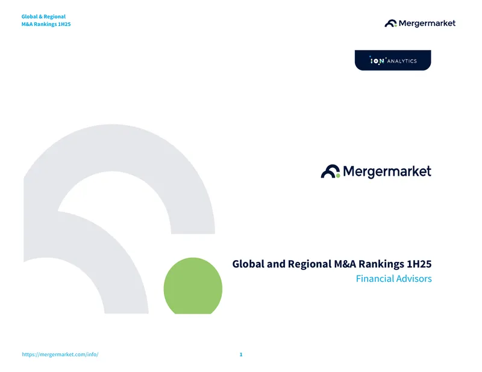Open the mergermarket.com/info link in footer
The width and height of the screenshot is (482, 372).
pos(60,354)
